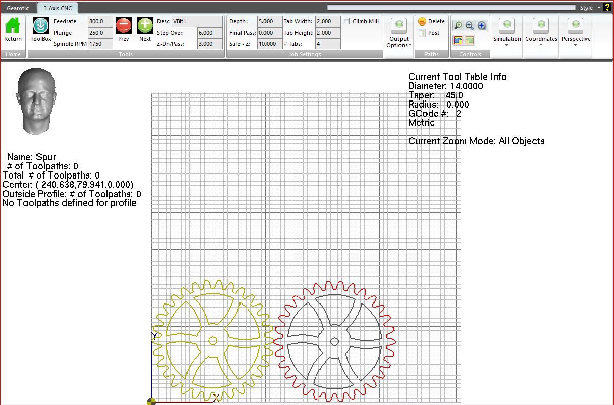The image size is (614, 405).
Task: Enable the Climb Mill checkbox
Action: [346, 21]
